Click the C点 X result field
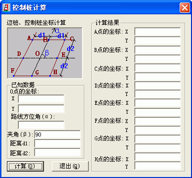 click(x=157, y=68)
